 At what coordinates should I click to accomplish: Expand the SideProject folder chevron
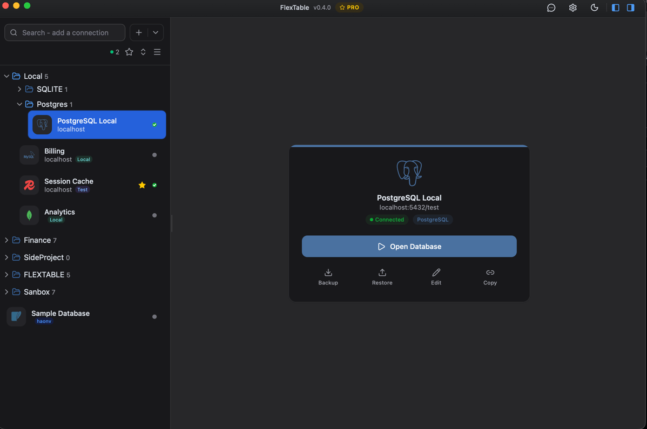coord(6,257)
